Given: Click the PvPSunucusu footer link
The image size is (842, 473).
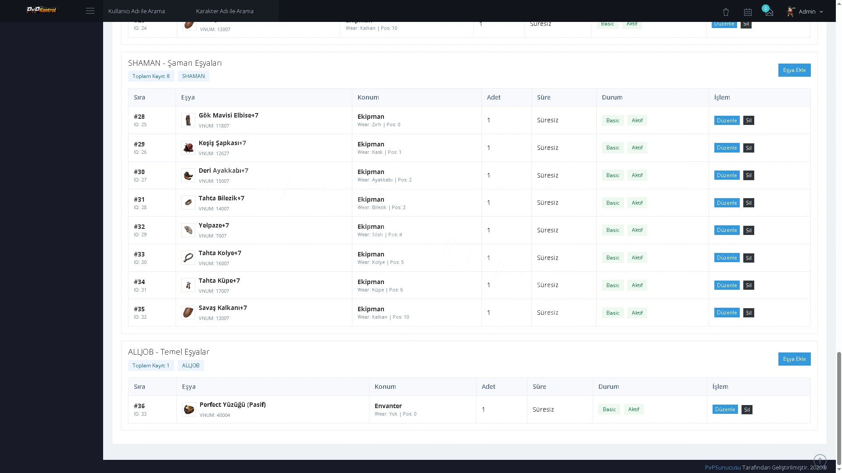Looking at the screenshot, I should click(723, 467).
